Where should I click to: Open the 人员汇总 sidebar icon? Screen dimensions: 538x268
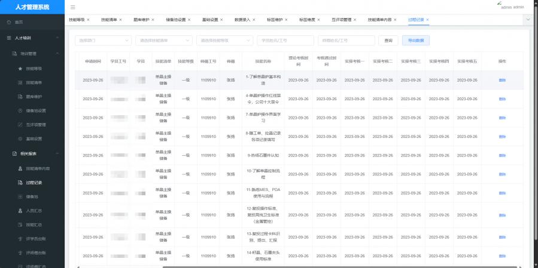[20, 211]
